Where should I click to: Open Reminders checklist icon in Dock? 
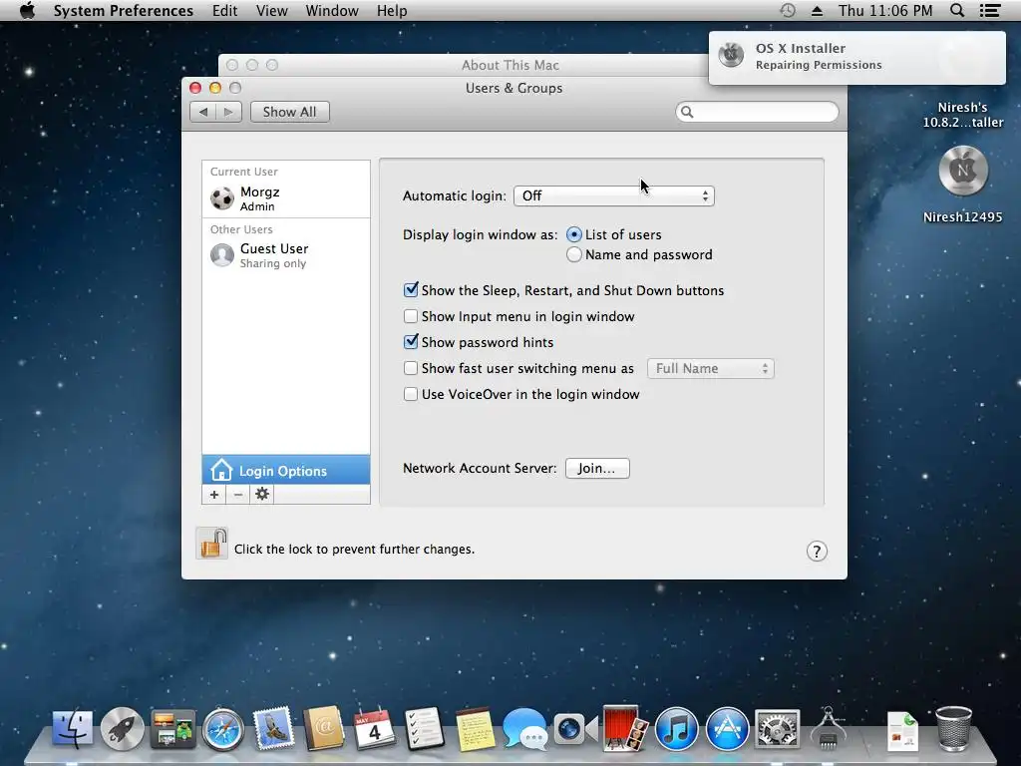pyautogui.click(x=424, y=729)
